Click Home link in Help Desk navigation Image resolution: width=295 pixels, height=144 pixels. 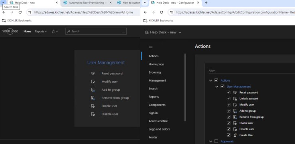point(27,31)
